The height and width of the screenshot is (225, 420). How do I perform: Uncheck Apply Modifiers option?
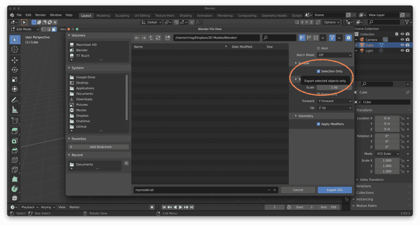(318, 124)
